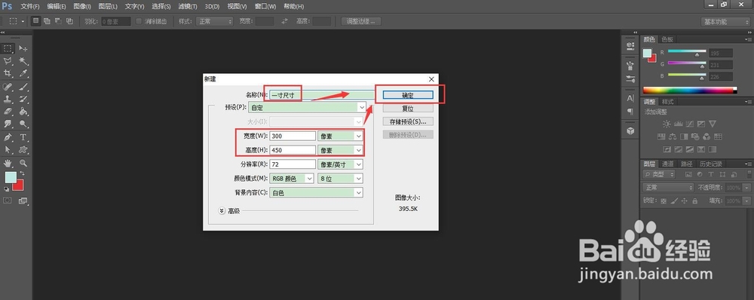Image resolution: width=754 pixels, height=300 pixels.
Task: Toggle lock transparent pixels in Layers panel
Action: click(664, 201)
